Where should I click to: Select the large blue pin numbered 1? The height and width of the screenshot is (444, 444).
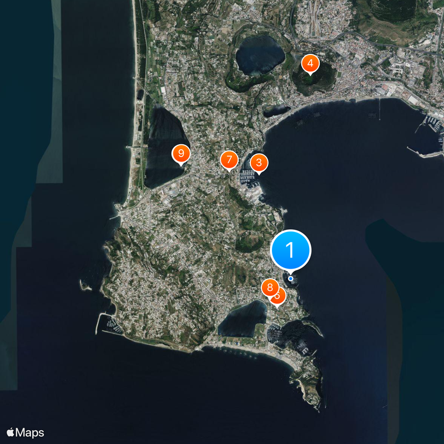tap(290, 250)
